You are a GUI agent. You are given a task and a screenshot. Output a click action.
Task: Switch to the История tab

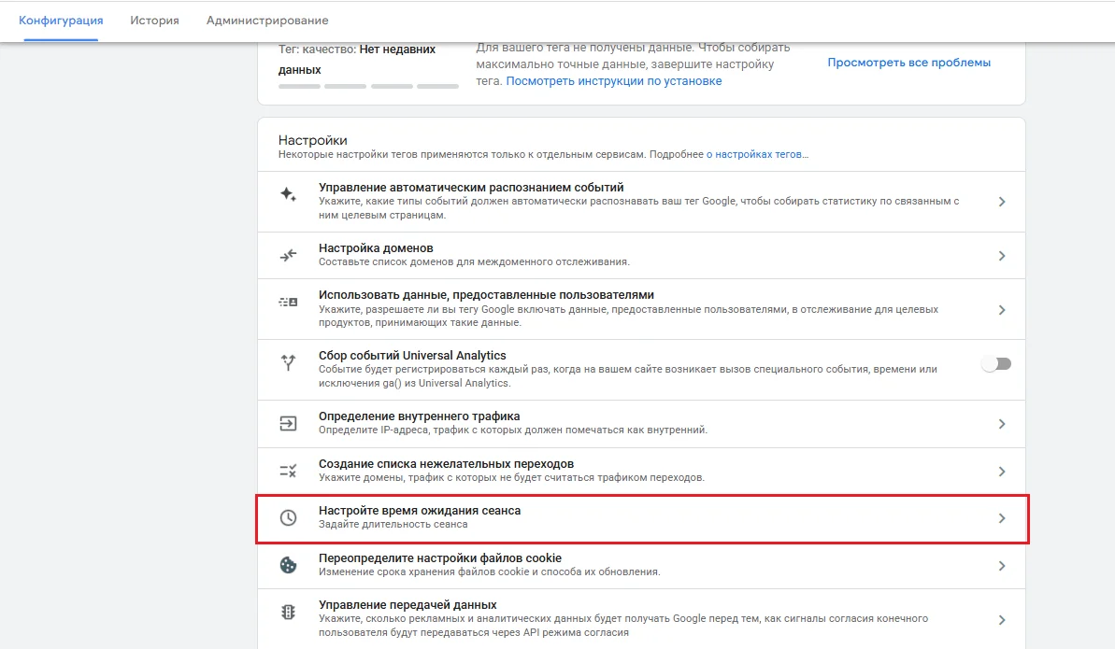click(154, 20)
